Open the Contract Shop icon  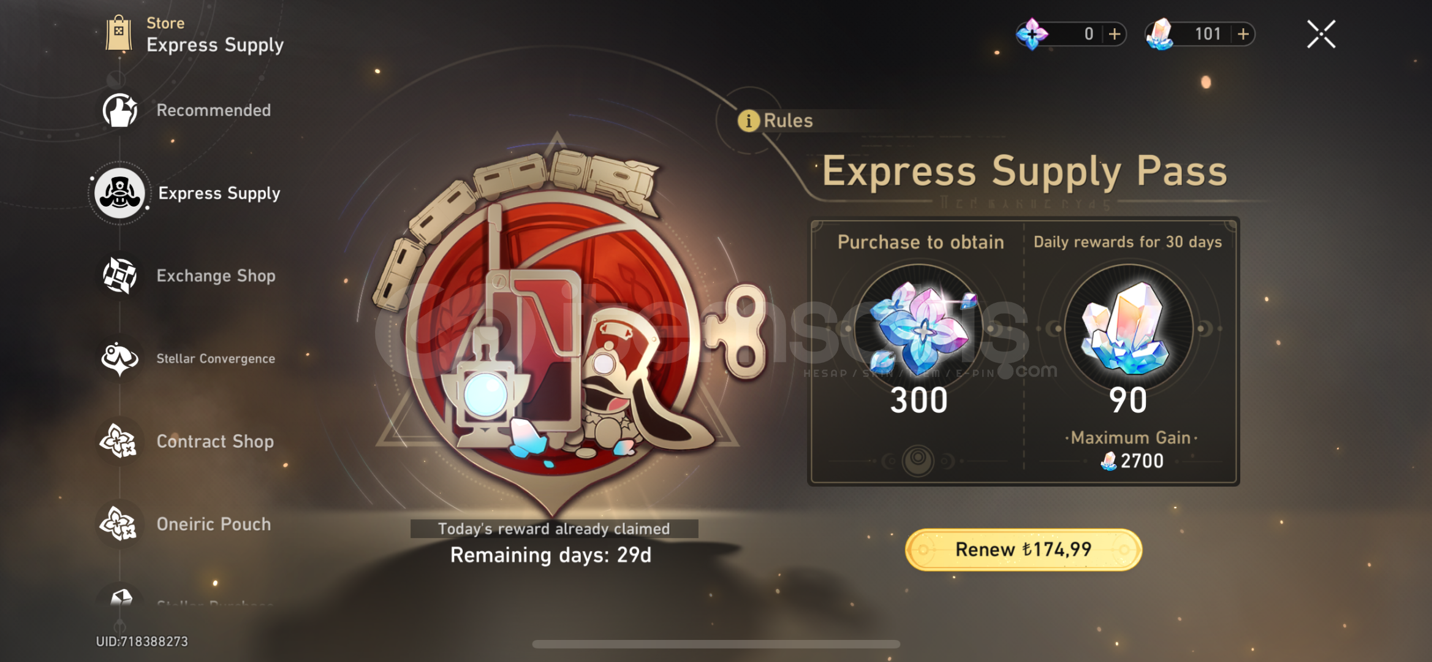click(x=119, y=441)
